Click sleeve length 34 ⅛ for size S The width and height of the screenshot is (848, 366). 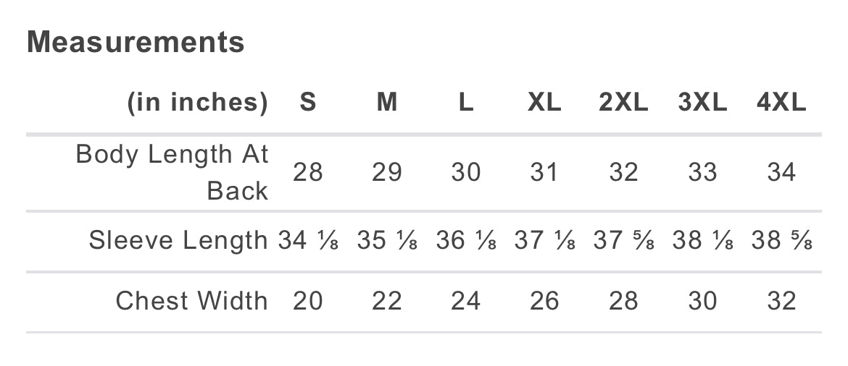pos(308,241)
